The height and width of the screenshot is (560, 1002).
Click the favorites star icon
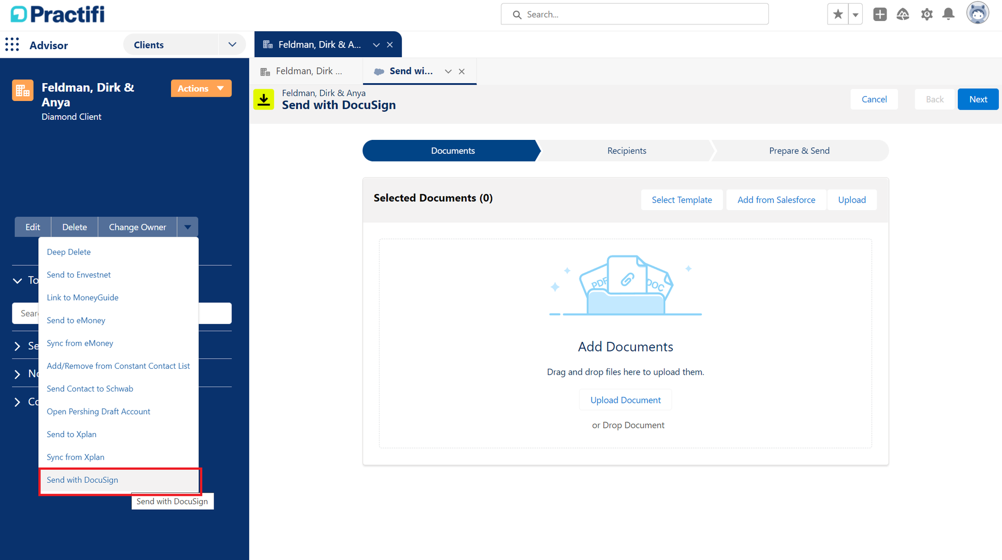(x=837, y=15)
